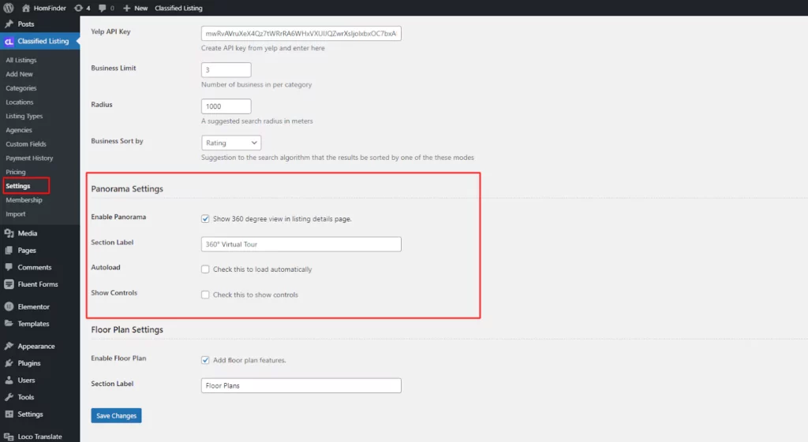Screen dimensions: 808x442
Task: Go to Locations submenu item
Action: [20, 102]
